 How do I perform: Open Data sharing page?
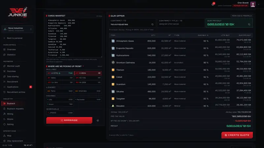[13, 77]
